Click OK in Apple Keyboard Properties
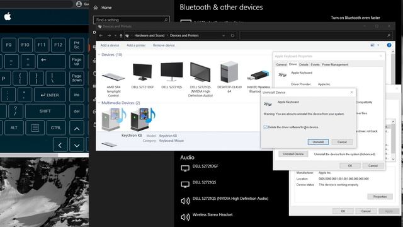The height and width of the screenshot is (227, 403). point(350,166)
